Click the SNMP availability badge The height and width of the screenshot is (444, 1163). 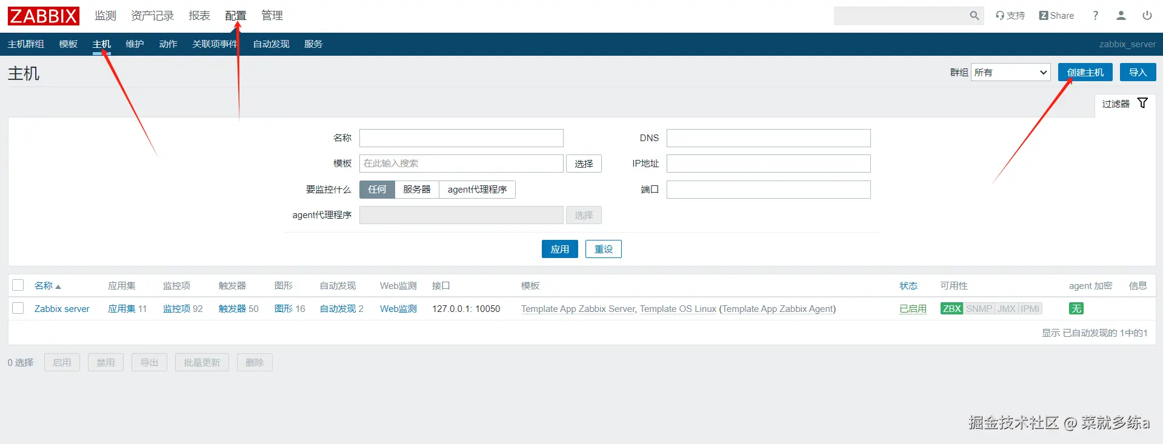tap(979, 309)
